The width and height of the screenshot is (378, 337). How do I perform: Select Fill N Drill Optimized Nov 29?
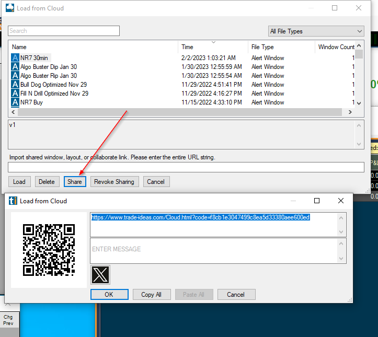click(54, 94)
